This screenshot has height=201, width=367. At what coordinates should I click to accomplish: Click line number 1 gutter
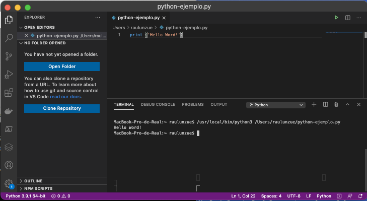click(x=119, y=35)
